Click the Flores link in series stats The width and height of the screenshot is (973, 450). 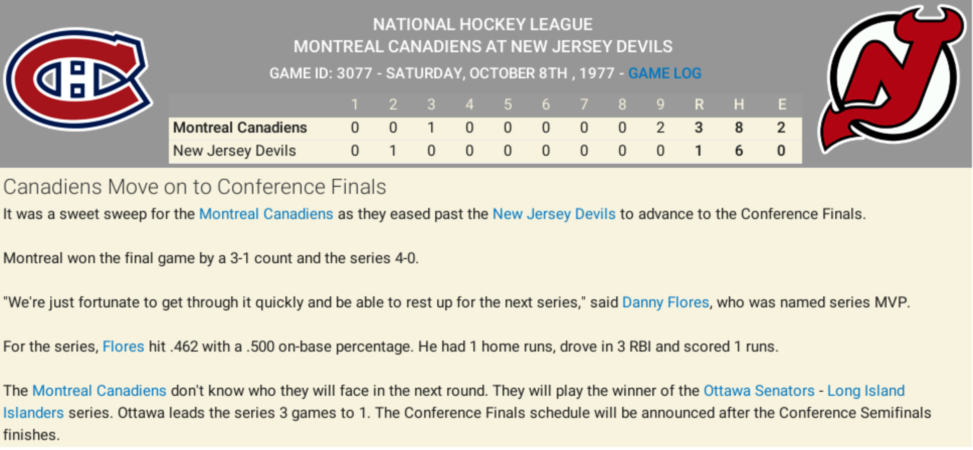(123, 347)
